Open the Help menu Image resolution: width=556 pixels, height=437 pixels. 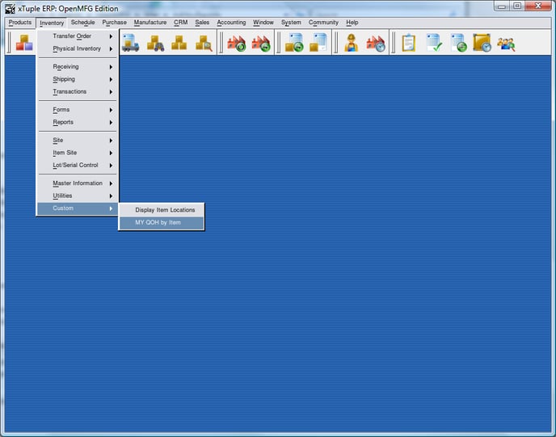click(352, 23)
